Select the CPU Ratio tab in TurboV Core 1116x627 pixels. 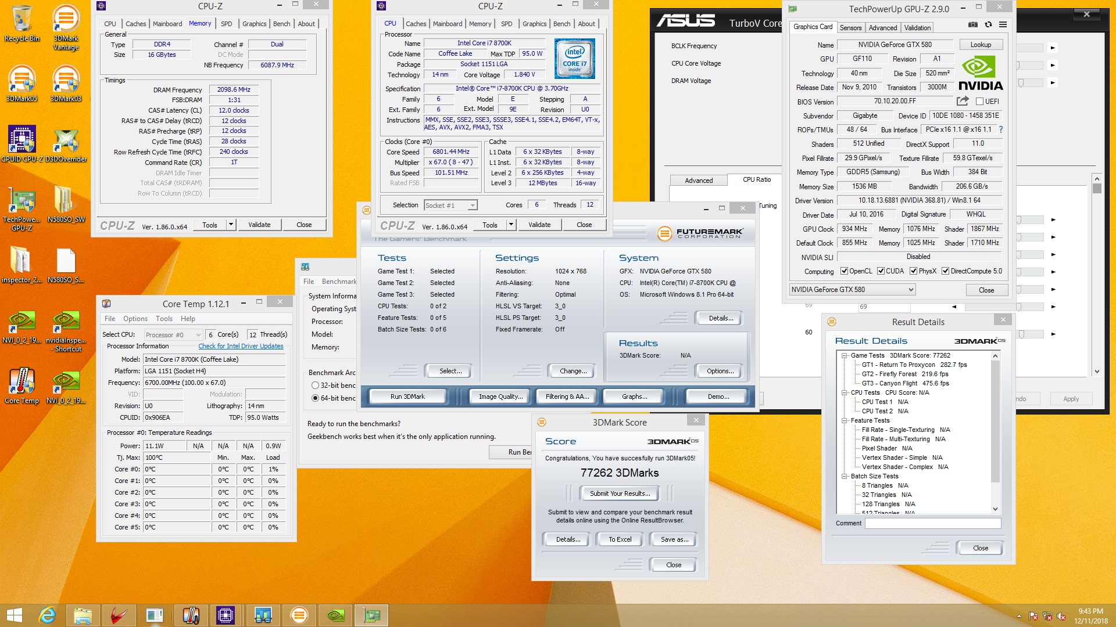(757, 179)
